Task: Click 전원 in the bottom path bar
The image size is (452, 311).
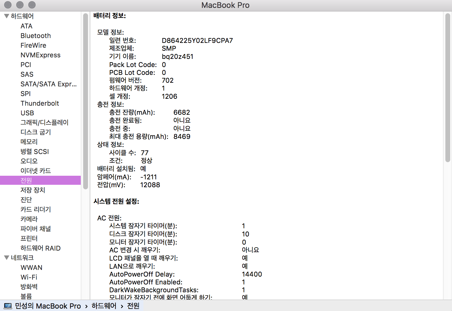Action: point(133,306)
